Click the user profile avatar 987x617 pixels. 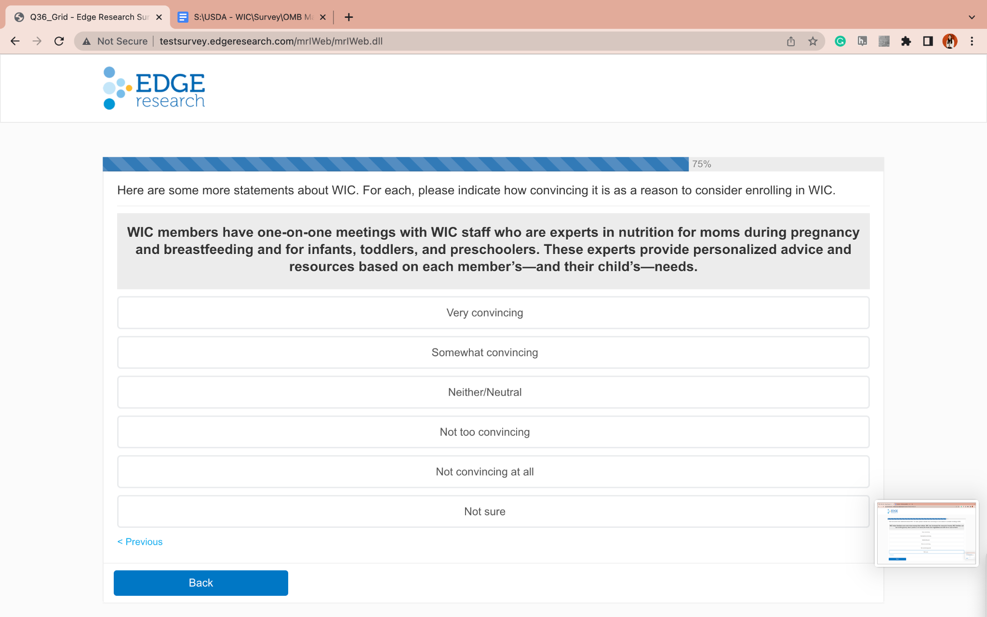point(949,41)
